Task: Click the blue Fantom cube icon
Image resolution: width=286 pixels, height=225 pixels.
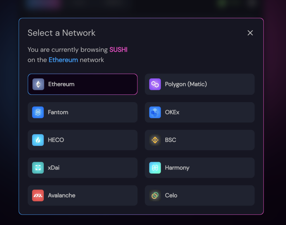Action: pyautogui.click(x=38, y=112)
